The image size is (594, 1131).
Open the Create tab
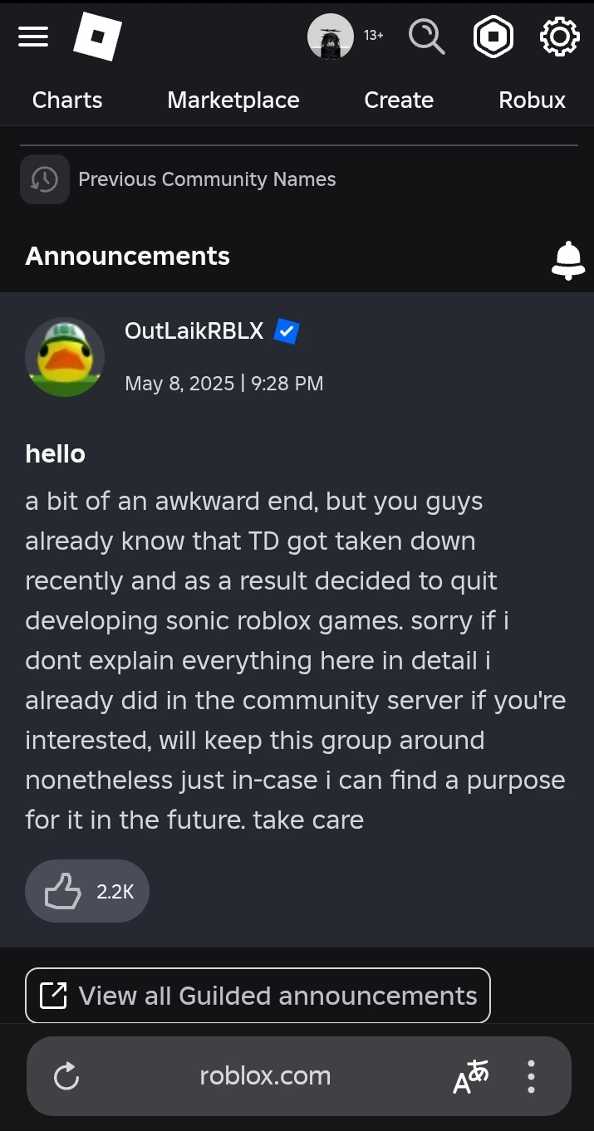(x=399, y=100)
